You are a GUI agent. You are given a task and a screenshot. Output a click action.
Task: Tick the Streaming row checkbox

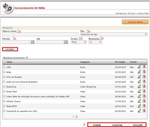click(x=4, y=87)
